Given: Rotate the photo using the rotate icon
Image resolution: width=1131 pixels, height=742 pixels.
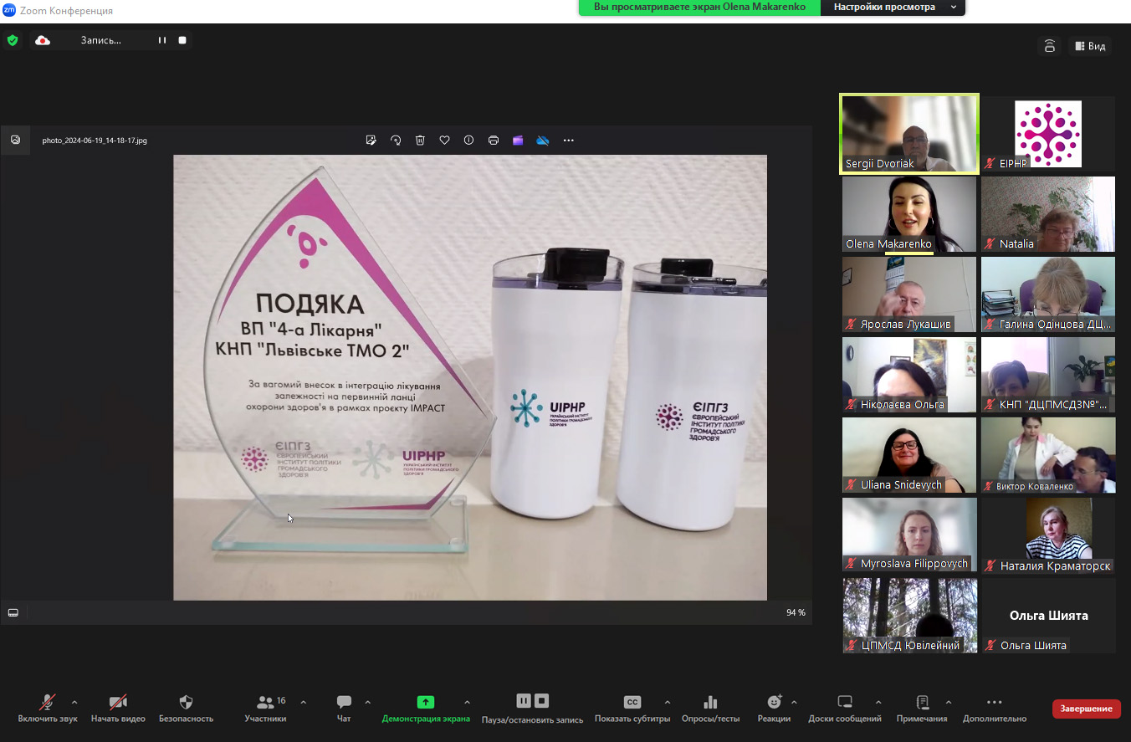Looking at the screenshot, I should tap(396, 141).
